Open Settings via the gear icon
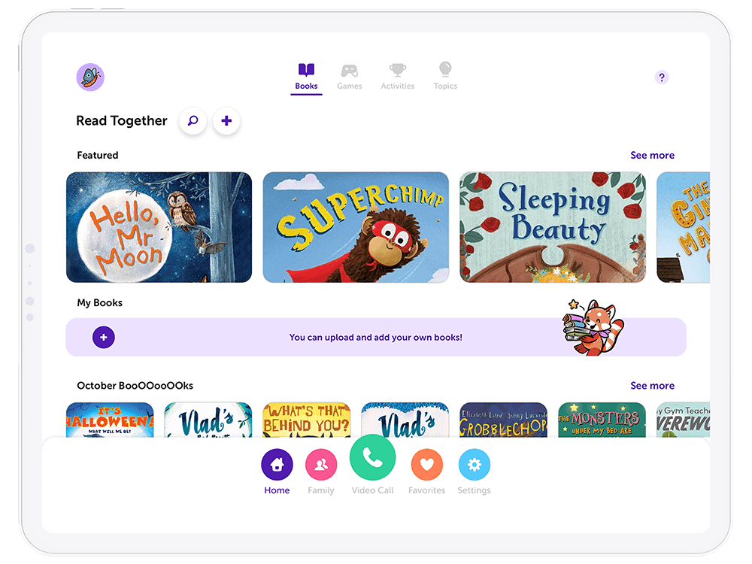Image resolution: width=752 pixels, height=564 pixels. [475, 465]
